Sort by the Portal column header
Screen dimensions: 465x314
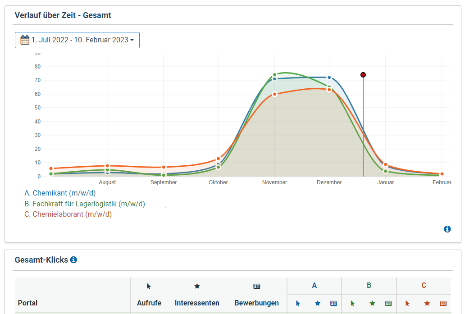(27, 303)
